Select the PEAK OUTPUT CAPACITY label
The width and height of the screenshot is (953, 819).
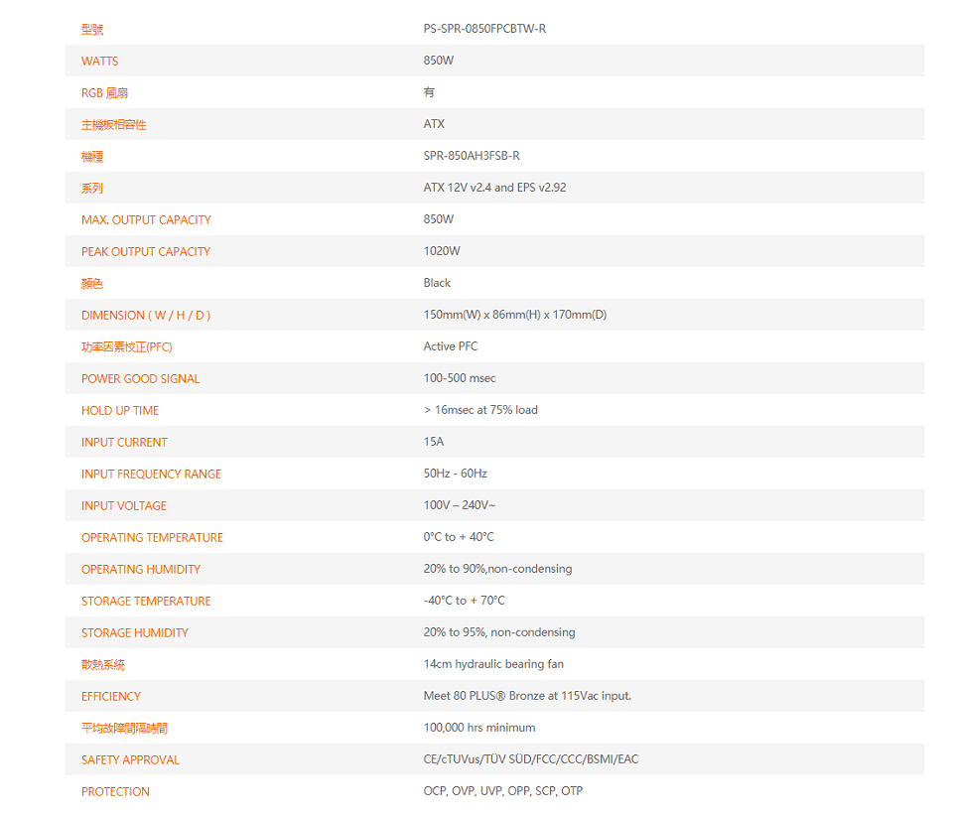pyautogui.click(x=146, y=252)
